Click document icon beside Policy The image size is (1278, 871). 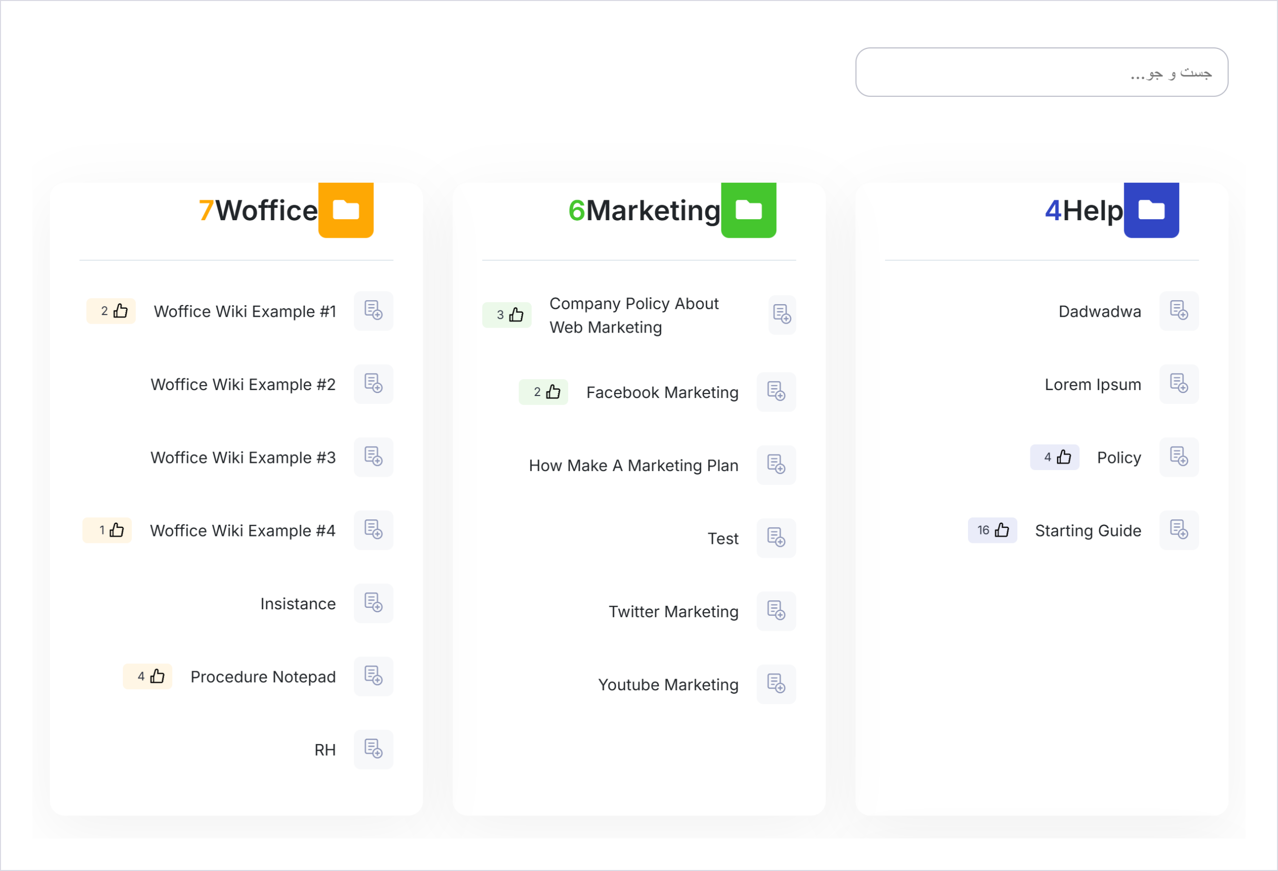coord(1179,457)
